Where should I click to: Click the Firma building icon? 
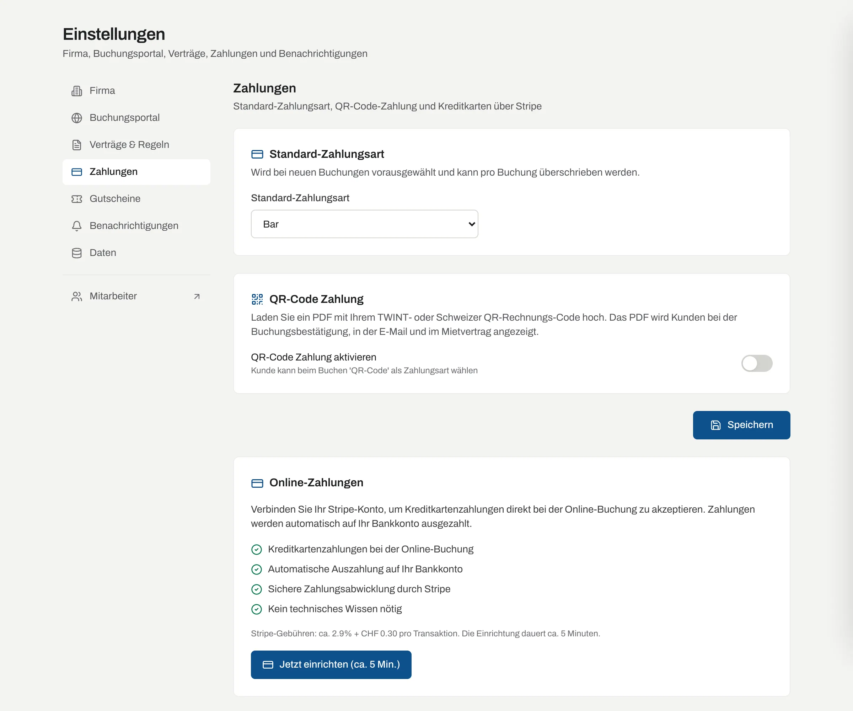[x=77, y=91]
